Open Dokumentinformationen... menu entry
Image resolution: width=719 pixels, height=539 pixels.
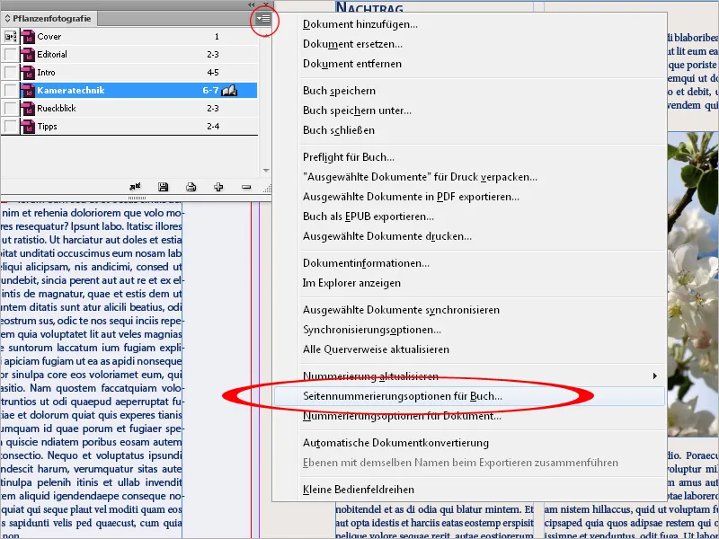click(366, 263)
